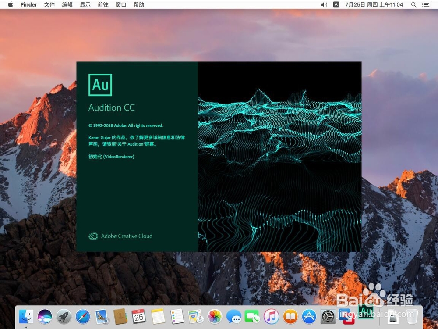The height and width of the screenshot is (329, 438).
Task: Click the Adobe Creative Cloud logo text
Action: tap(120, 236)
